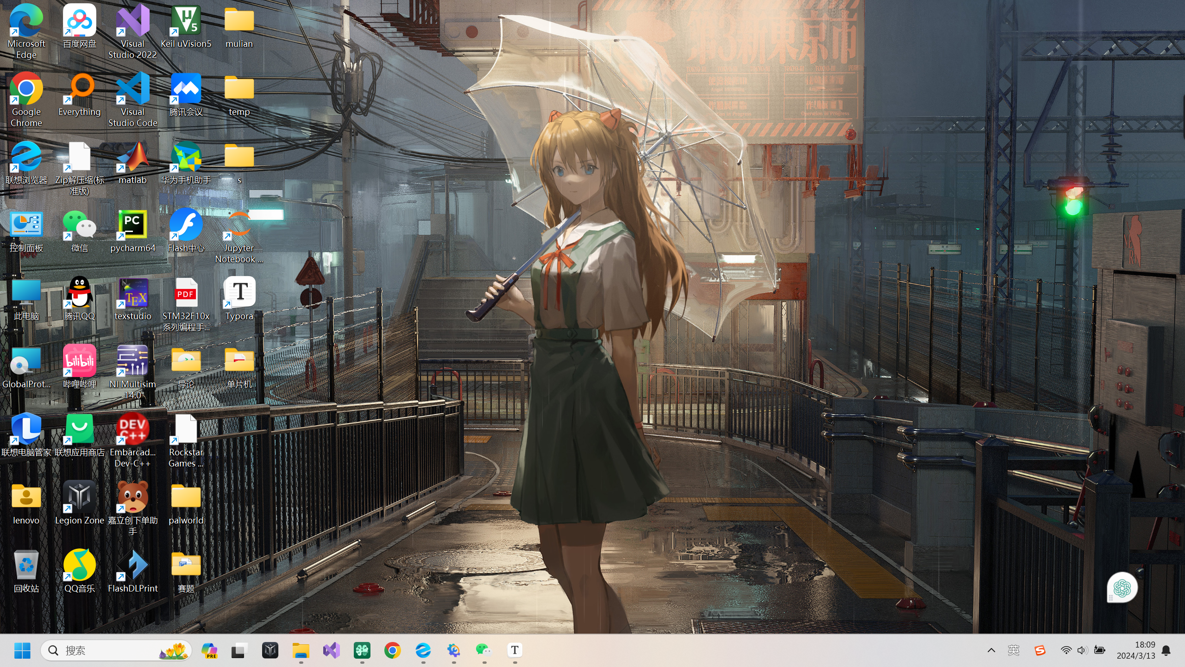The image size is (1185, 667).
Task: Select 哔哩哔哩 desktop shortcut
Action: 80,367
